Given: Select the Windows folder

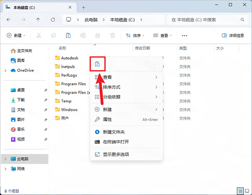Looking at the screenshot, I should click(66, 110).
